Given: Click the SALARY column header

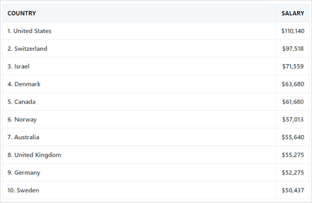Looking at the screenshot, I should [293, 13].
